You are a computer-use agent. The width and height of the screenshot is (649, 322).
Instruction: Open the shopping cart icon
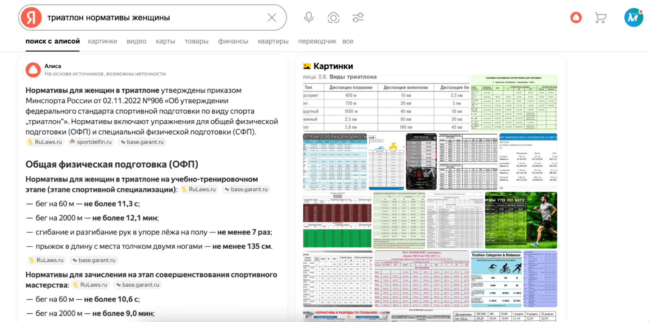(600, 18)
